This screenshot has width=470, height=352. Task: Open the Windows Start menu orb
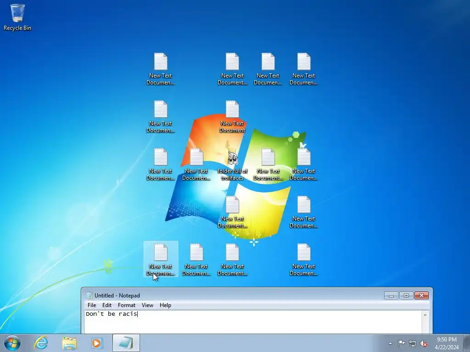[x=12, y=343]
